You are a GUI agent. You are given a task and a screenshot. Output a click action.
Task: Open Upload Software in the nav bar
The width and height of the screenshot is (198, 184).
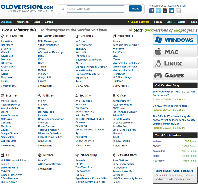(139, 22)
